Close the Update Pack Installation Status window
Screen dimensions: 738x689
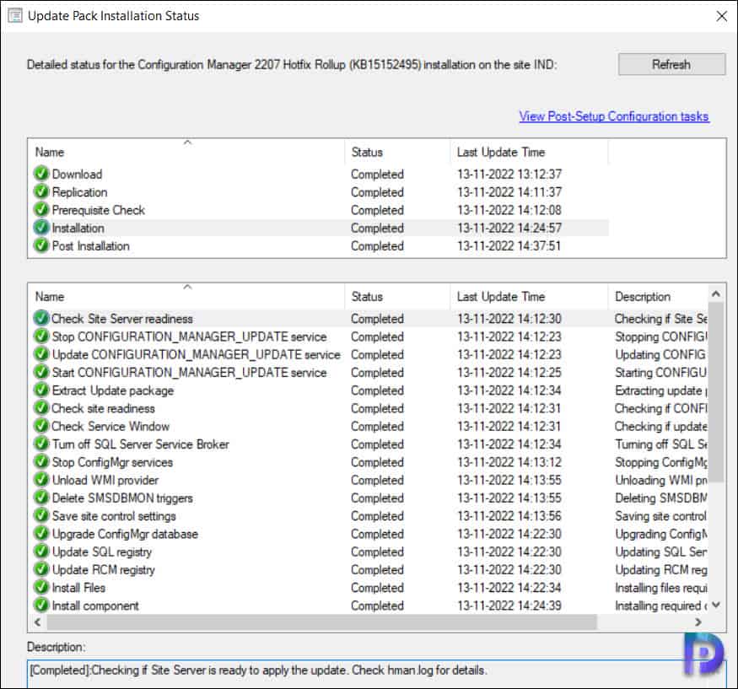click(x=721, y=16)
